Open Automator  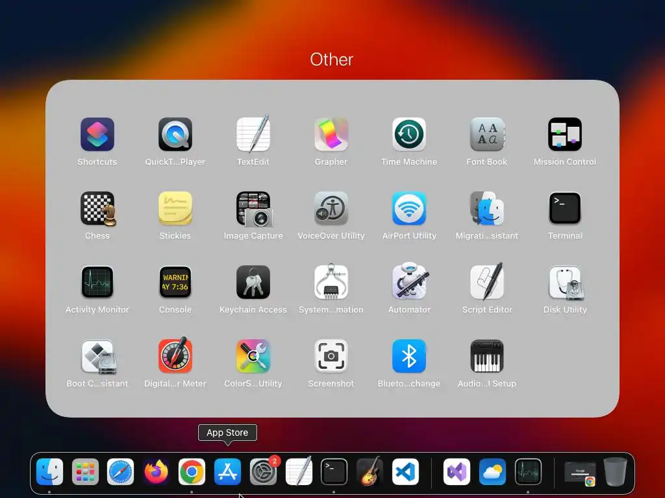click(409, 281)
